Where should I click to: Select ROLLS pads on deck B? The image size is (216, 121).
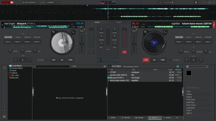(189, 37)
